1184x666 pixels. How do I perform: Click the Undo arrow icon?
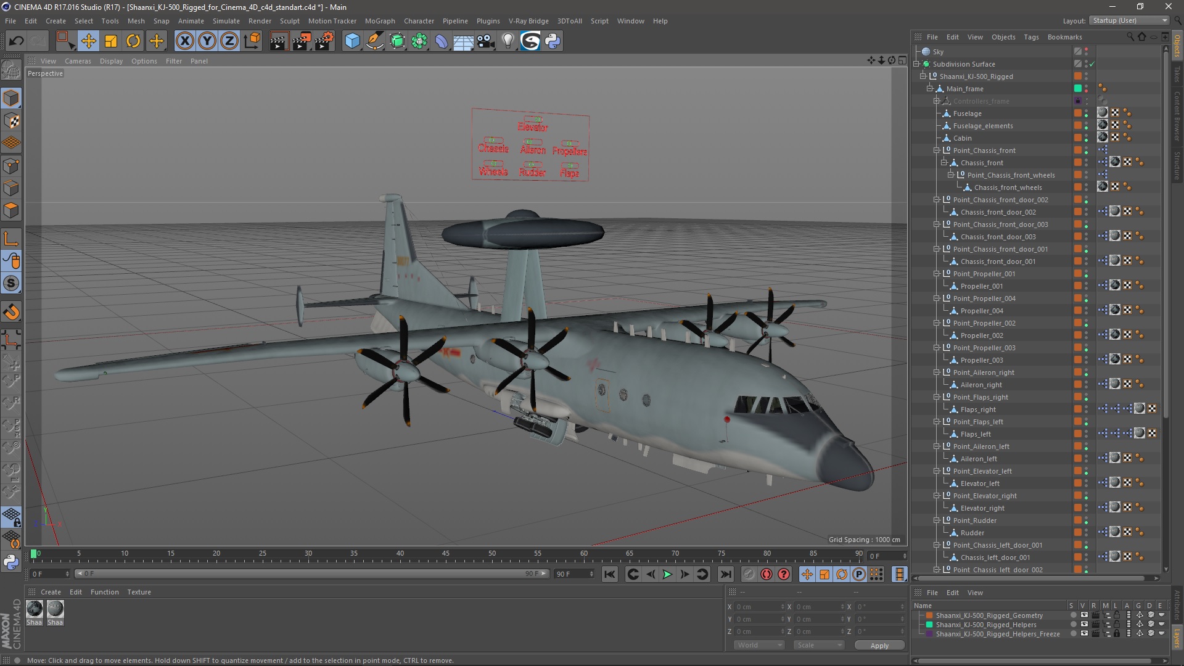16,41
